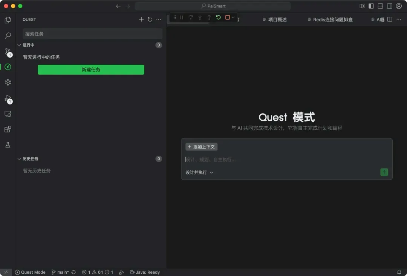Open editor more actions ellipsis

pyautogui.click(x=399, y=20)
